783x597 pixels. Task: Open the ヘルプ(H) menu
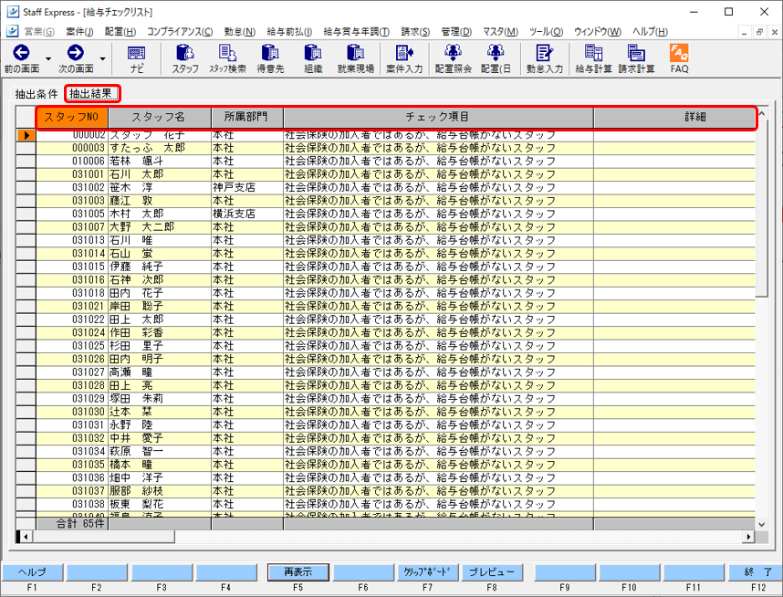coord(650,31)
